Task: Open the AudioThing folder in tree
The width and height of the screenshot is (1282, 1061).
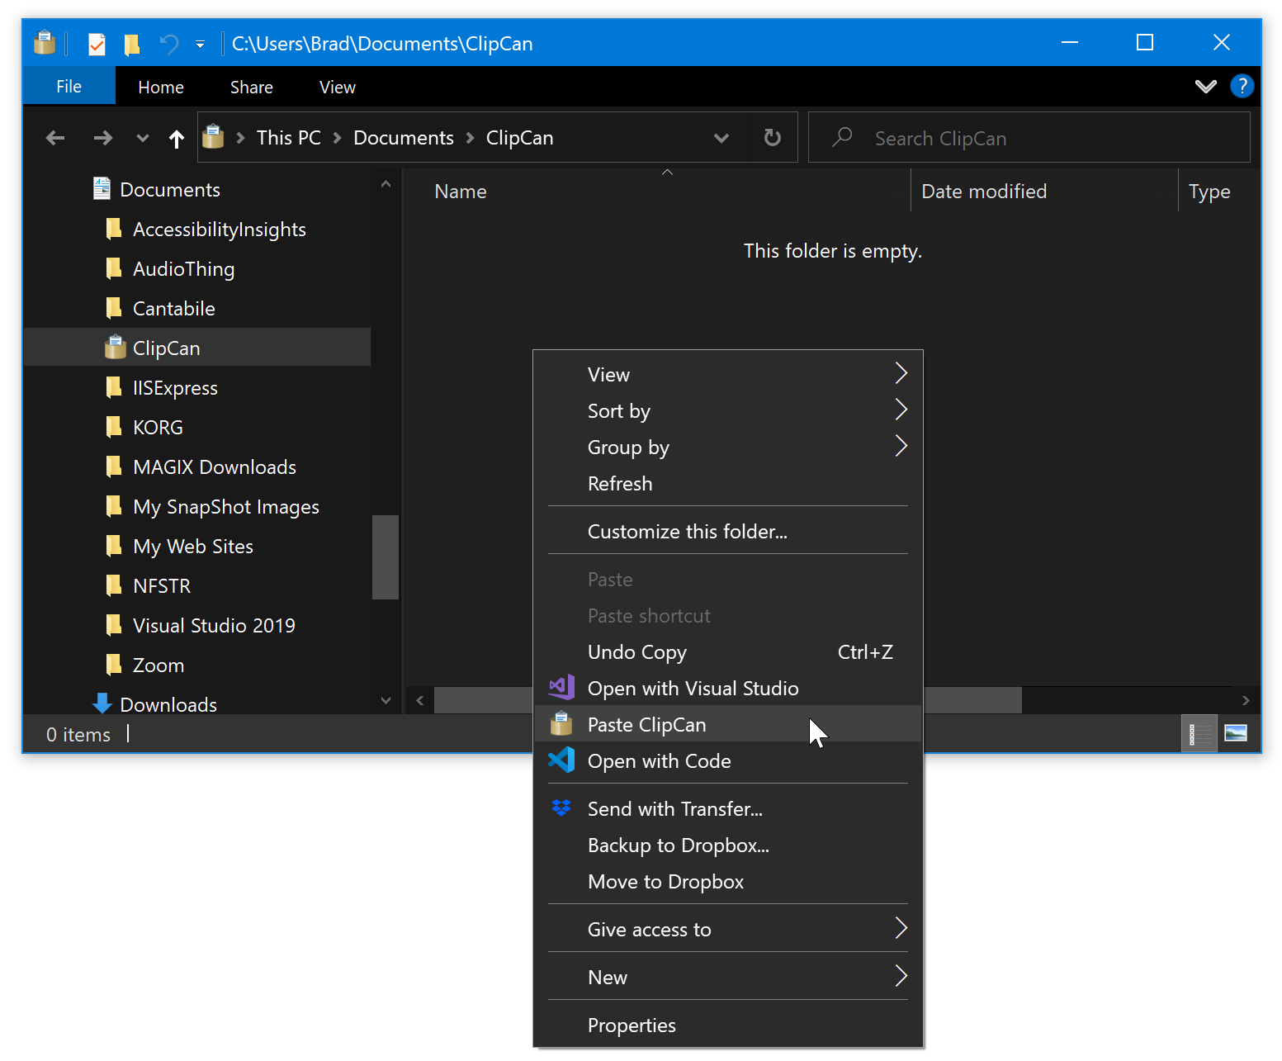Action: [183, 269]
